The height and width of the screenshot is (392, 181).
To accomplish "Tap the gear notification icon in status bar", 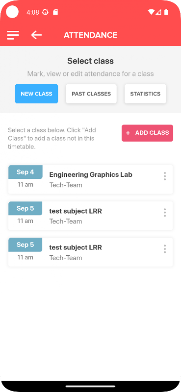I will [x=45, y=12].
